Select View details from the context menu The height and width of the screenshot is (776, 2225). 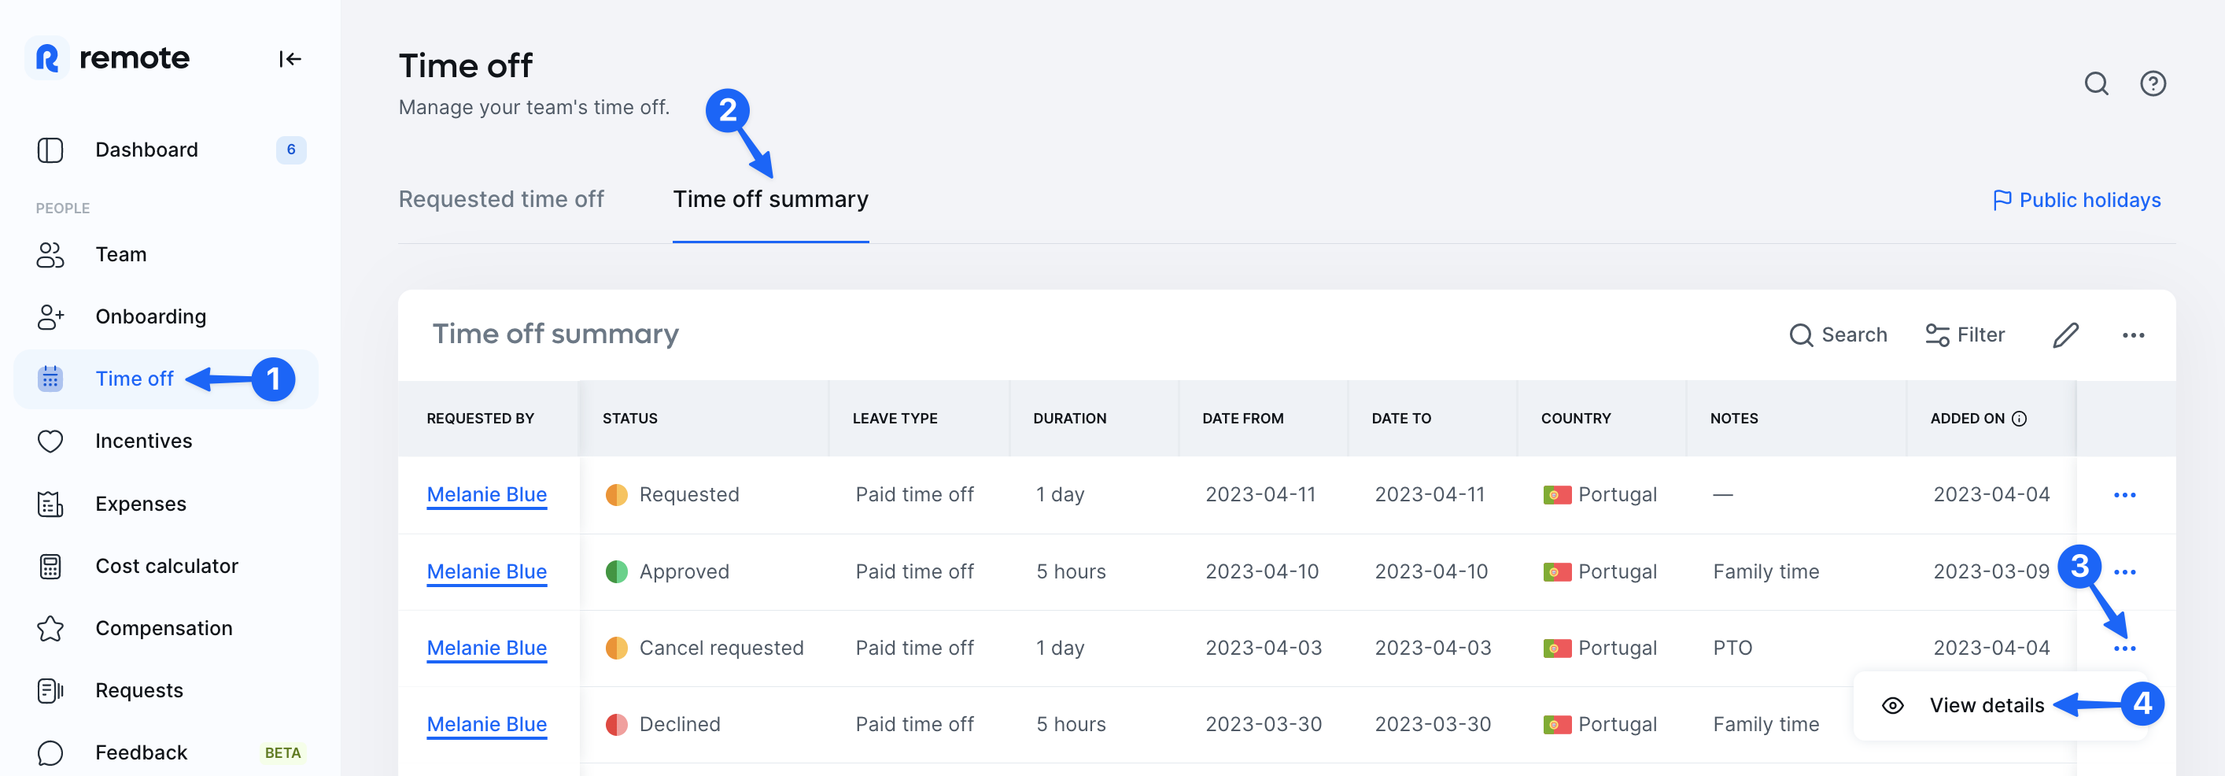[1986, 704]
